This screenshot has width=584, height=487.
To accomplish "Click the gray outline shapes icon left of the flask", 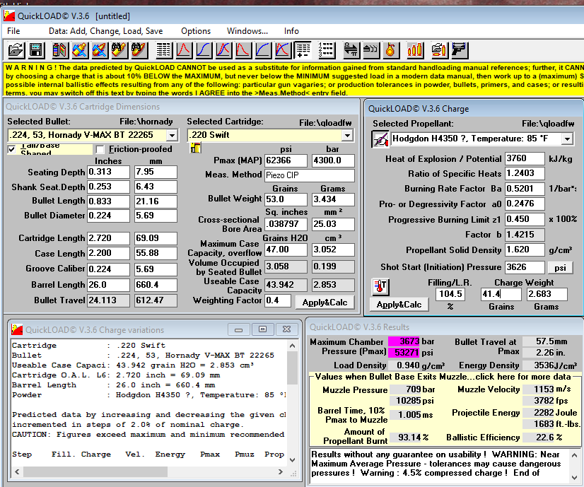I will pos(370,50).
